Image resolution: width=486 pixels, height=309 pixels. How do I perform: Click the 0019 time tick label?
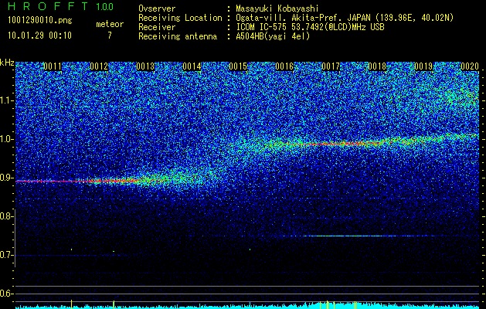click(x=423, y=66)
